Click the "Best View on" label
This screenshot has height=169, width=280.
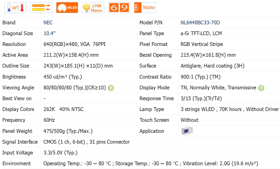[x=17, y=98]
